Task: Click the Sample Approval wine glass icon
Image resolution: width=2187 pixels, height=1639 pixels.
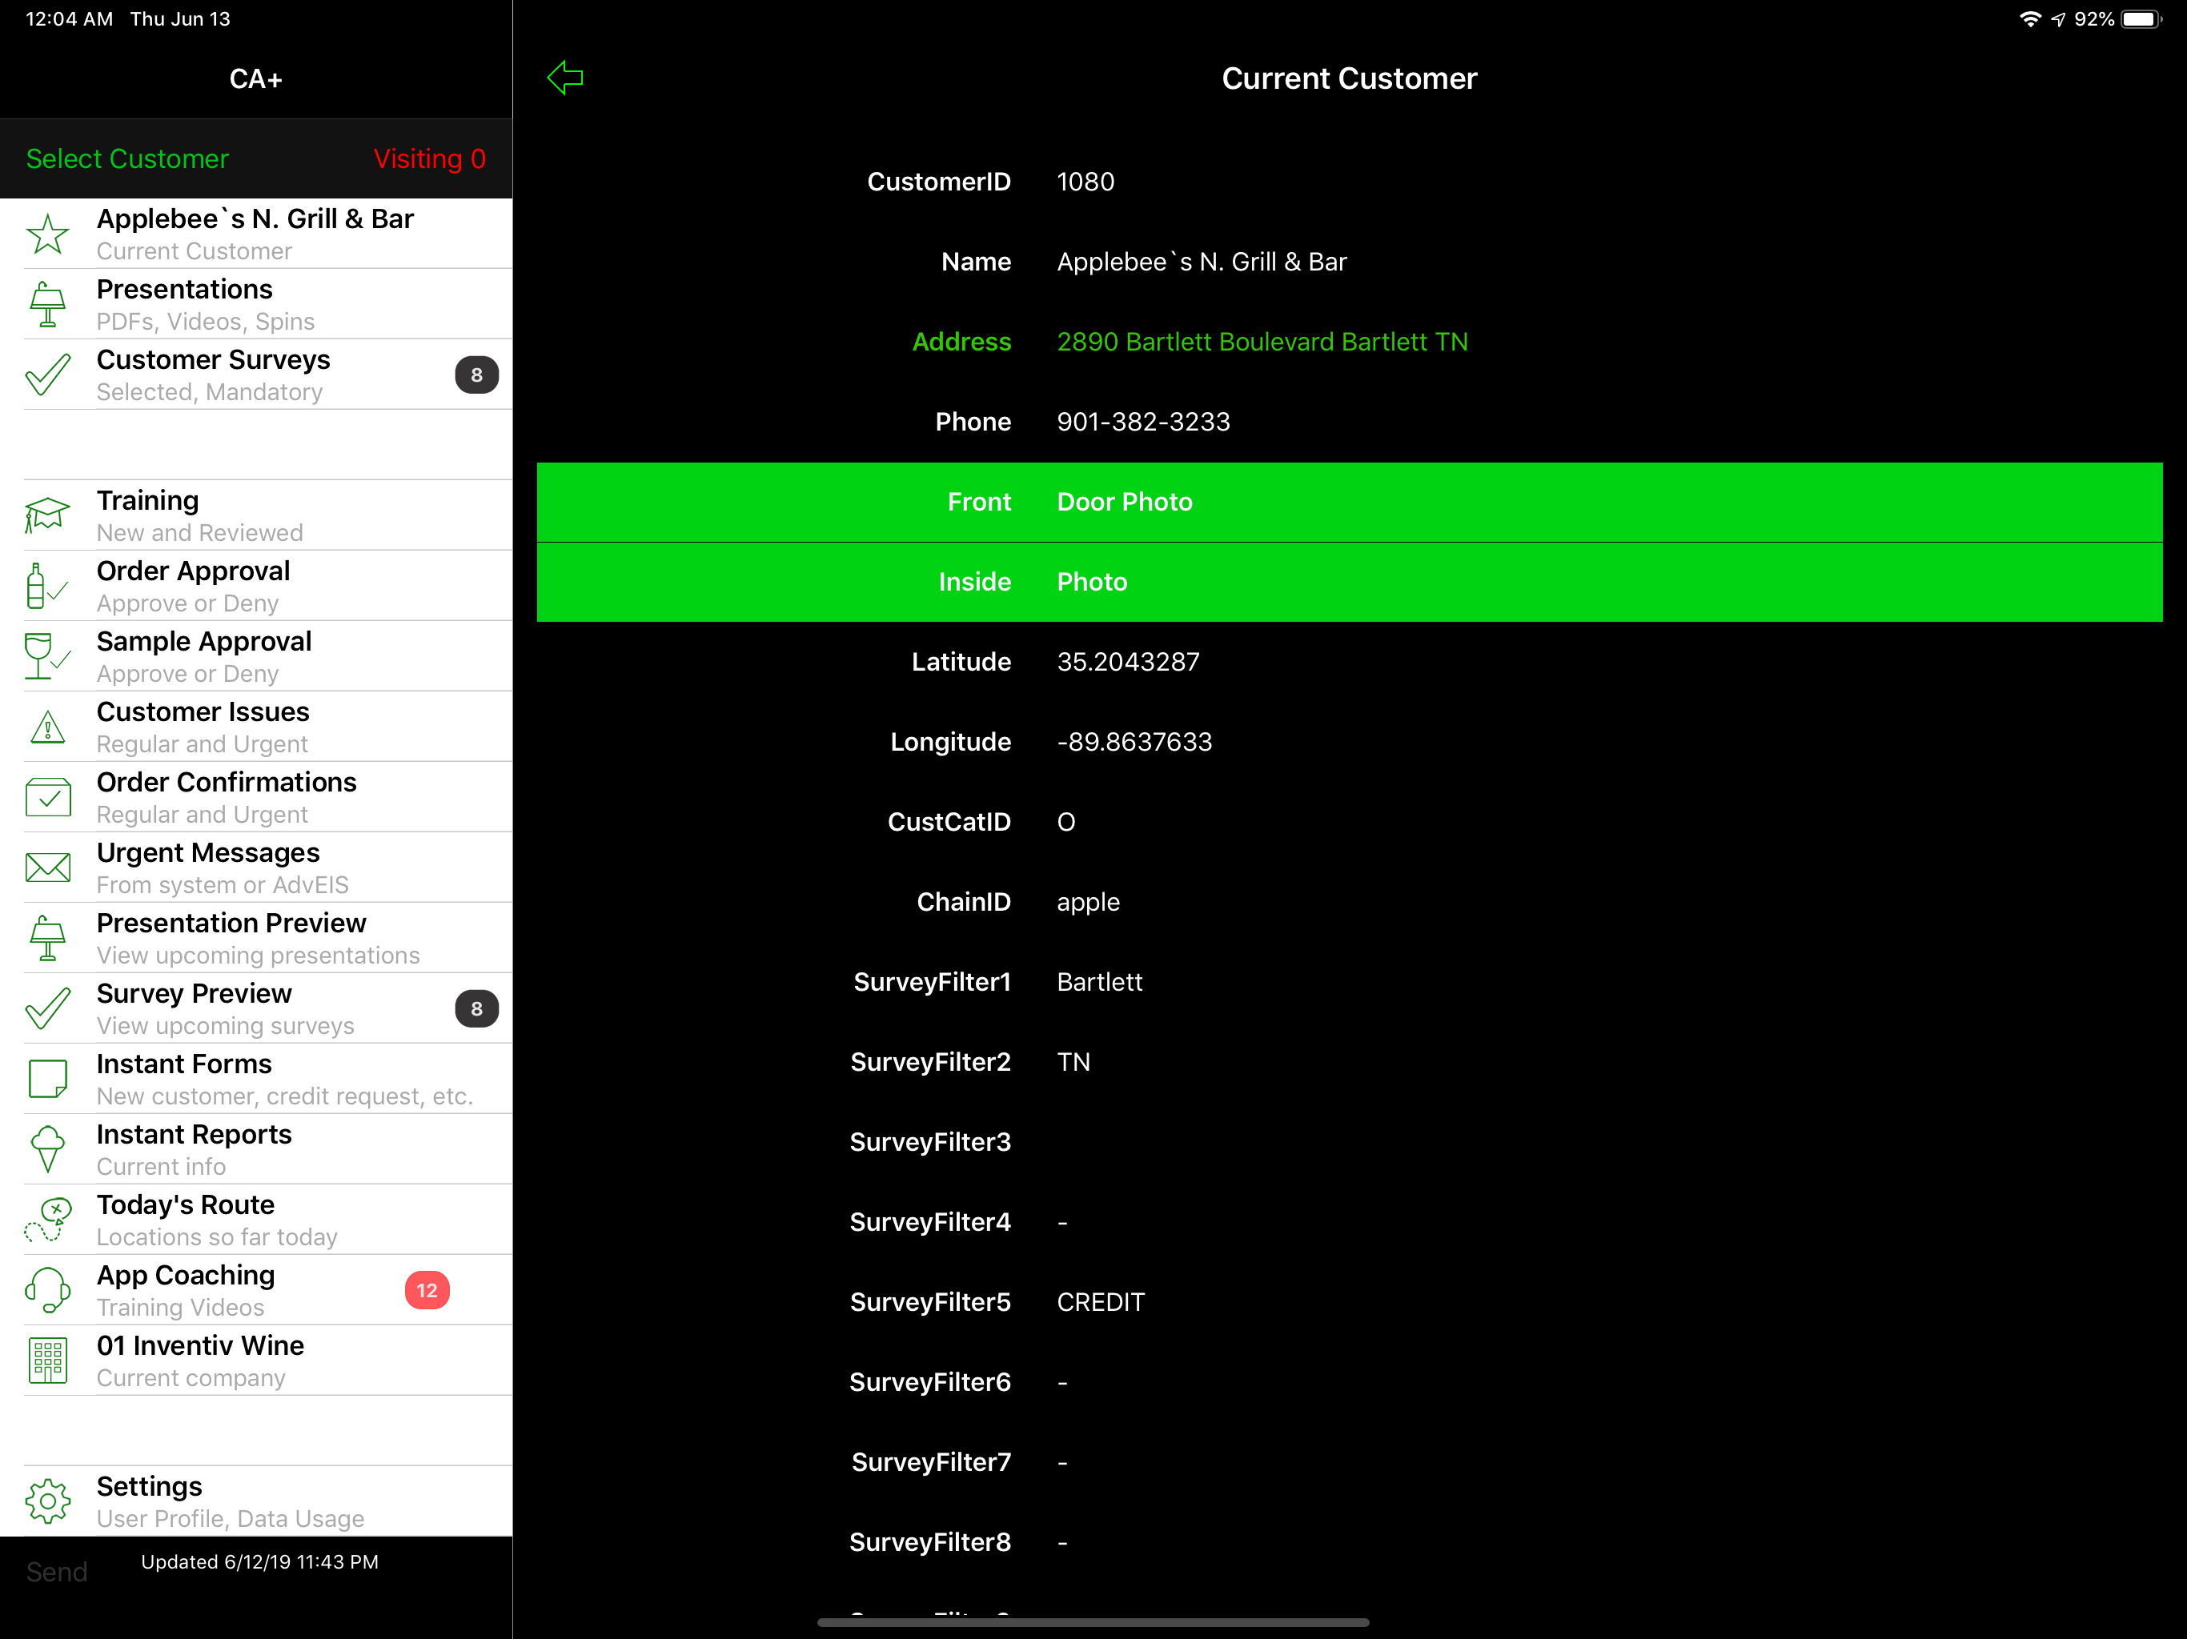Action: coord(46,656)
